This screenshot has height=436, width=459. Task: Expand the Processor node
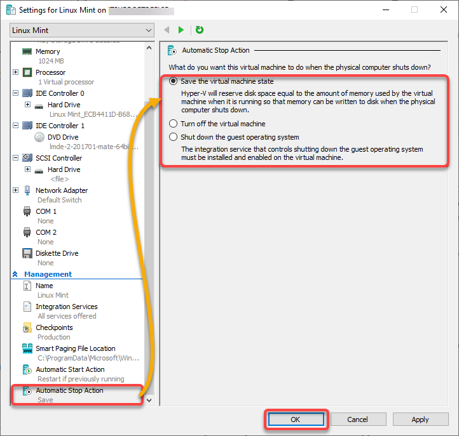point(16,72)
